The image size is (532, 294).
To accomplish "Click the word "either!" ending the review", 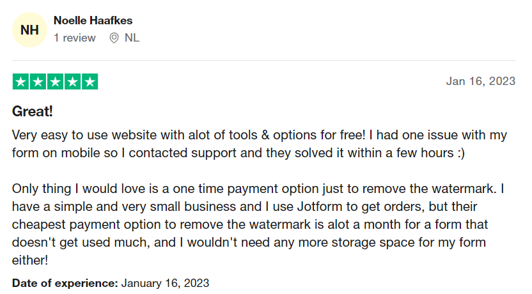I will pos(29,261).
